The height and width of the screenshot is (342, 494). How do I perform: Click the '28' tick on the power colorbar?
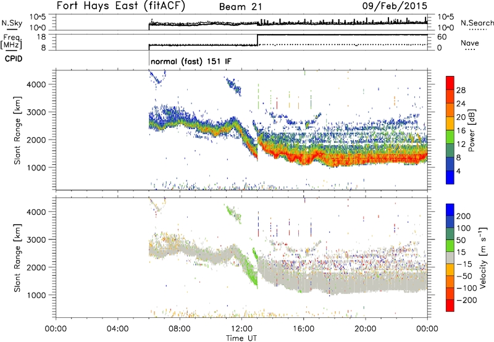pyautogui.click(x=461, y=90)
